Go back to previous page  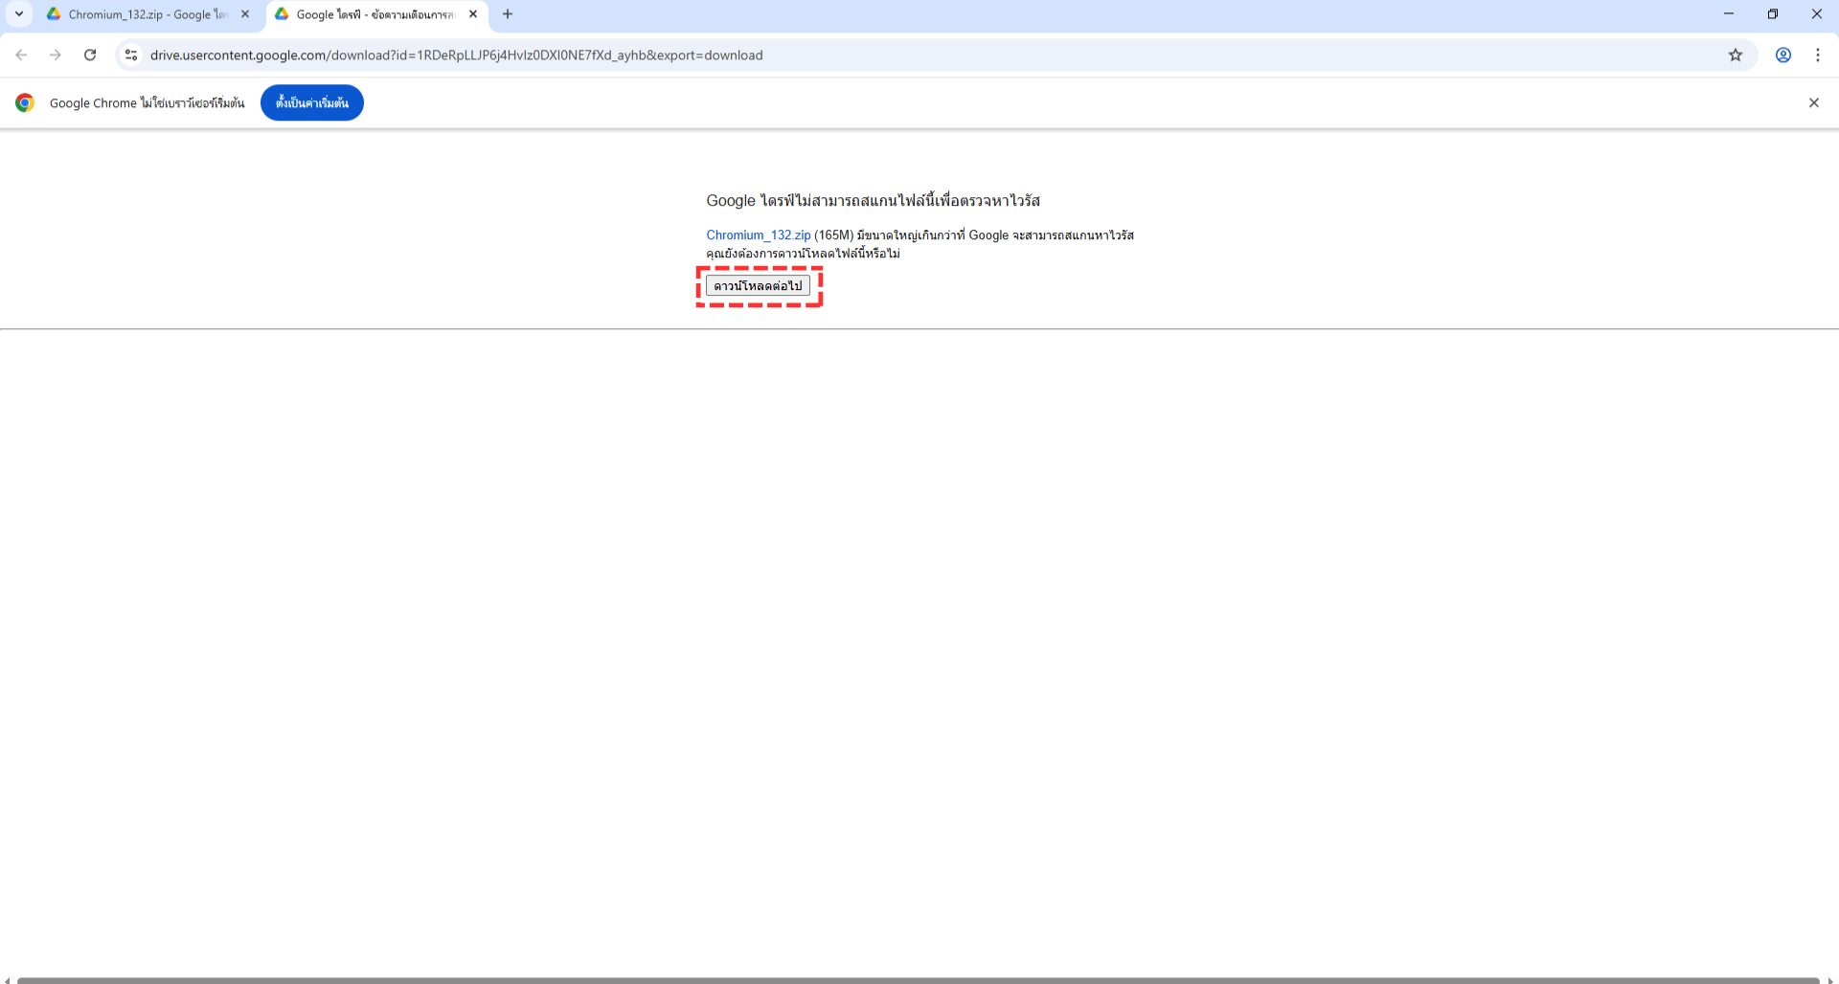(21, 56)
